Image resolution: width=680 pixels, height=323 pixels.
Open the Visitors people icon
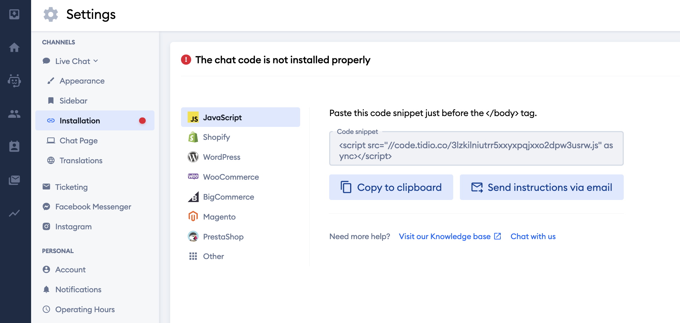coord(14,114)
